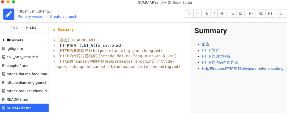Expand the assets folder arrow
The width and height of the screenshot is (287, 113).
4,40
